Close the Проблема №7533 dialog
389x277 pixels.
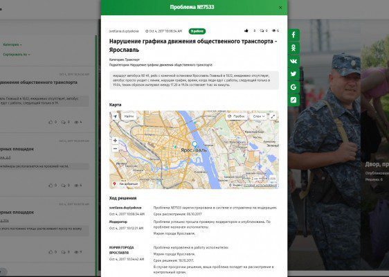(280, 8)
